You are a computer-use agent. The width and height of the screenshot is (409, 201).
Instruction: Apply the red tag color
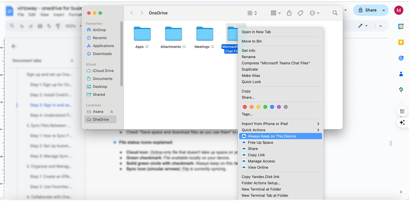click(x=245, y=107)
